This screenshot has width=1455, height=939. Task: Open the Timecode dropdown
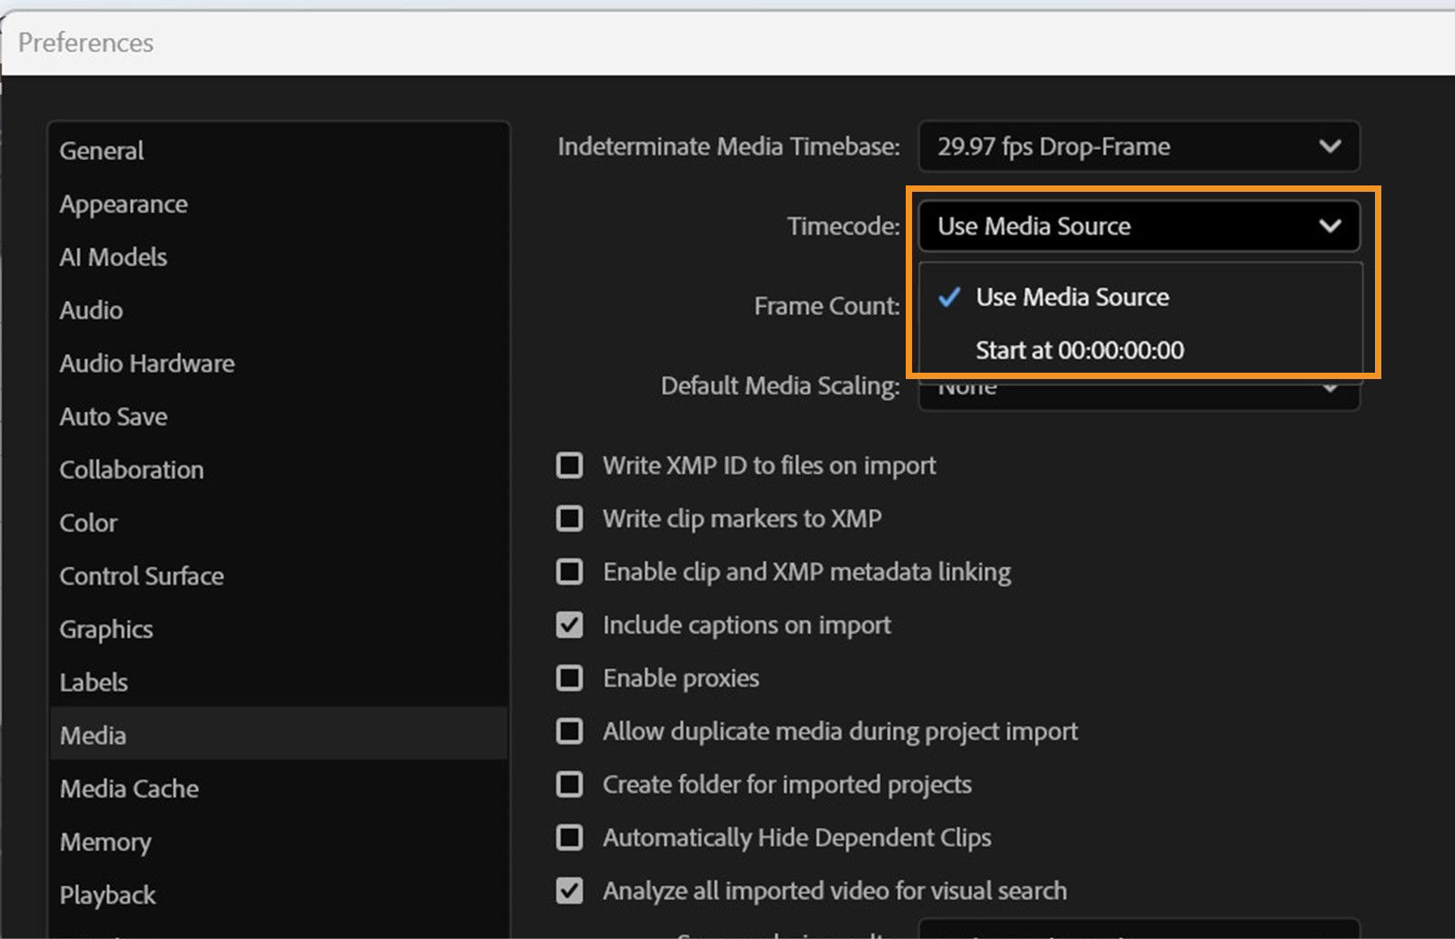tap(1138, 226)
